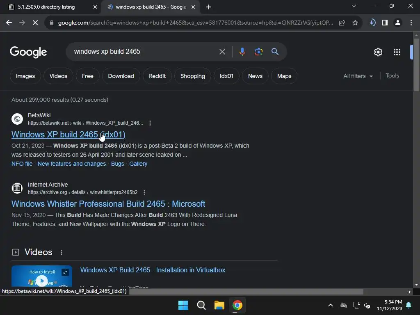Click the muted volume tray icon

coord(367,305)
